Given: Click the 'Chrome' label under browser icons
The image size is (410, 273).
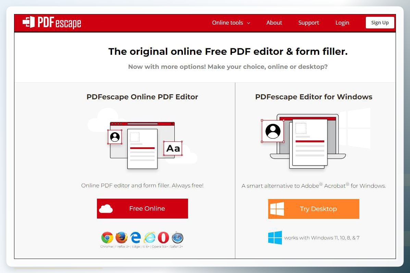Looking at the screenshot, I should 107,247.
